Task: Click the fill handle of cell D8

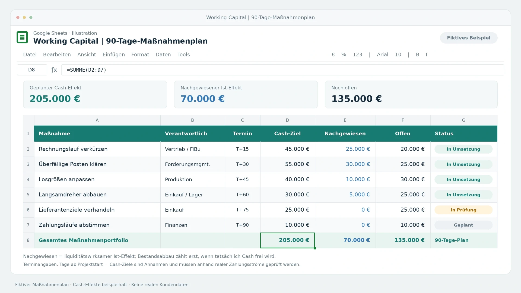Action: pyautogui.click(x=315, y=248)
